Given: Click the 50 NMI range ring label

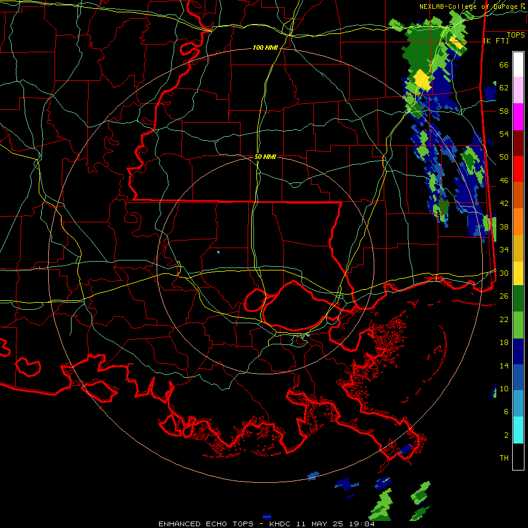Looking at the screenshot, I should pos(265,157).
